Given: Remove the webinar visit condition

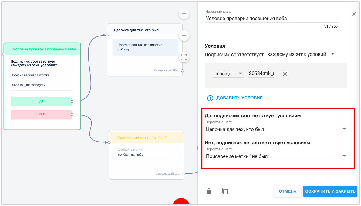Looking at the screenshot, I should 285,74.
